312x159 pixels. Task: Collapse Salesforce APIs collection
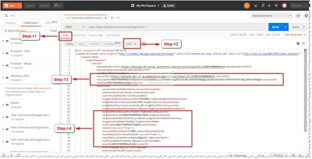(x=3, y=78)
